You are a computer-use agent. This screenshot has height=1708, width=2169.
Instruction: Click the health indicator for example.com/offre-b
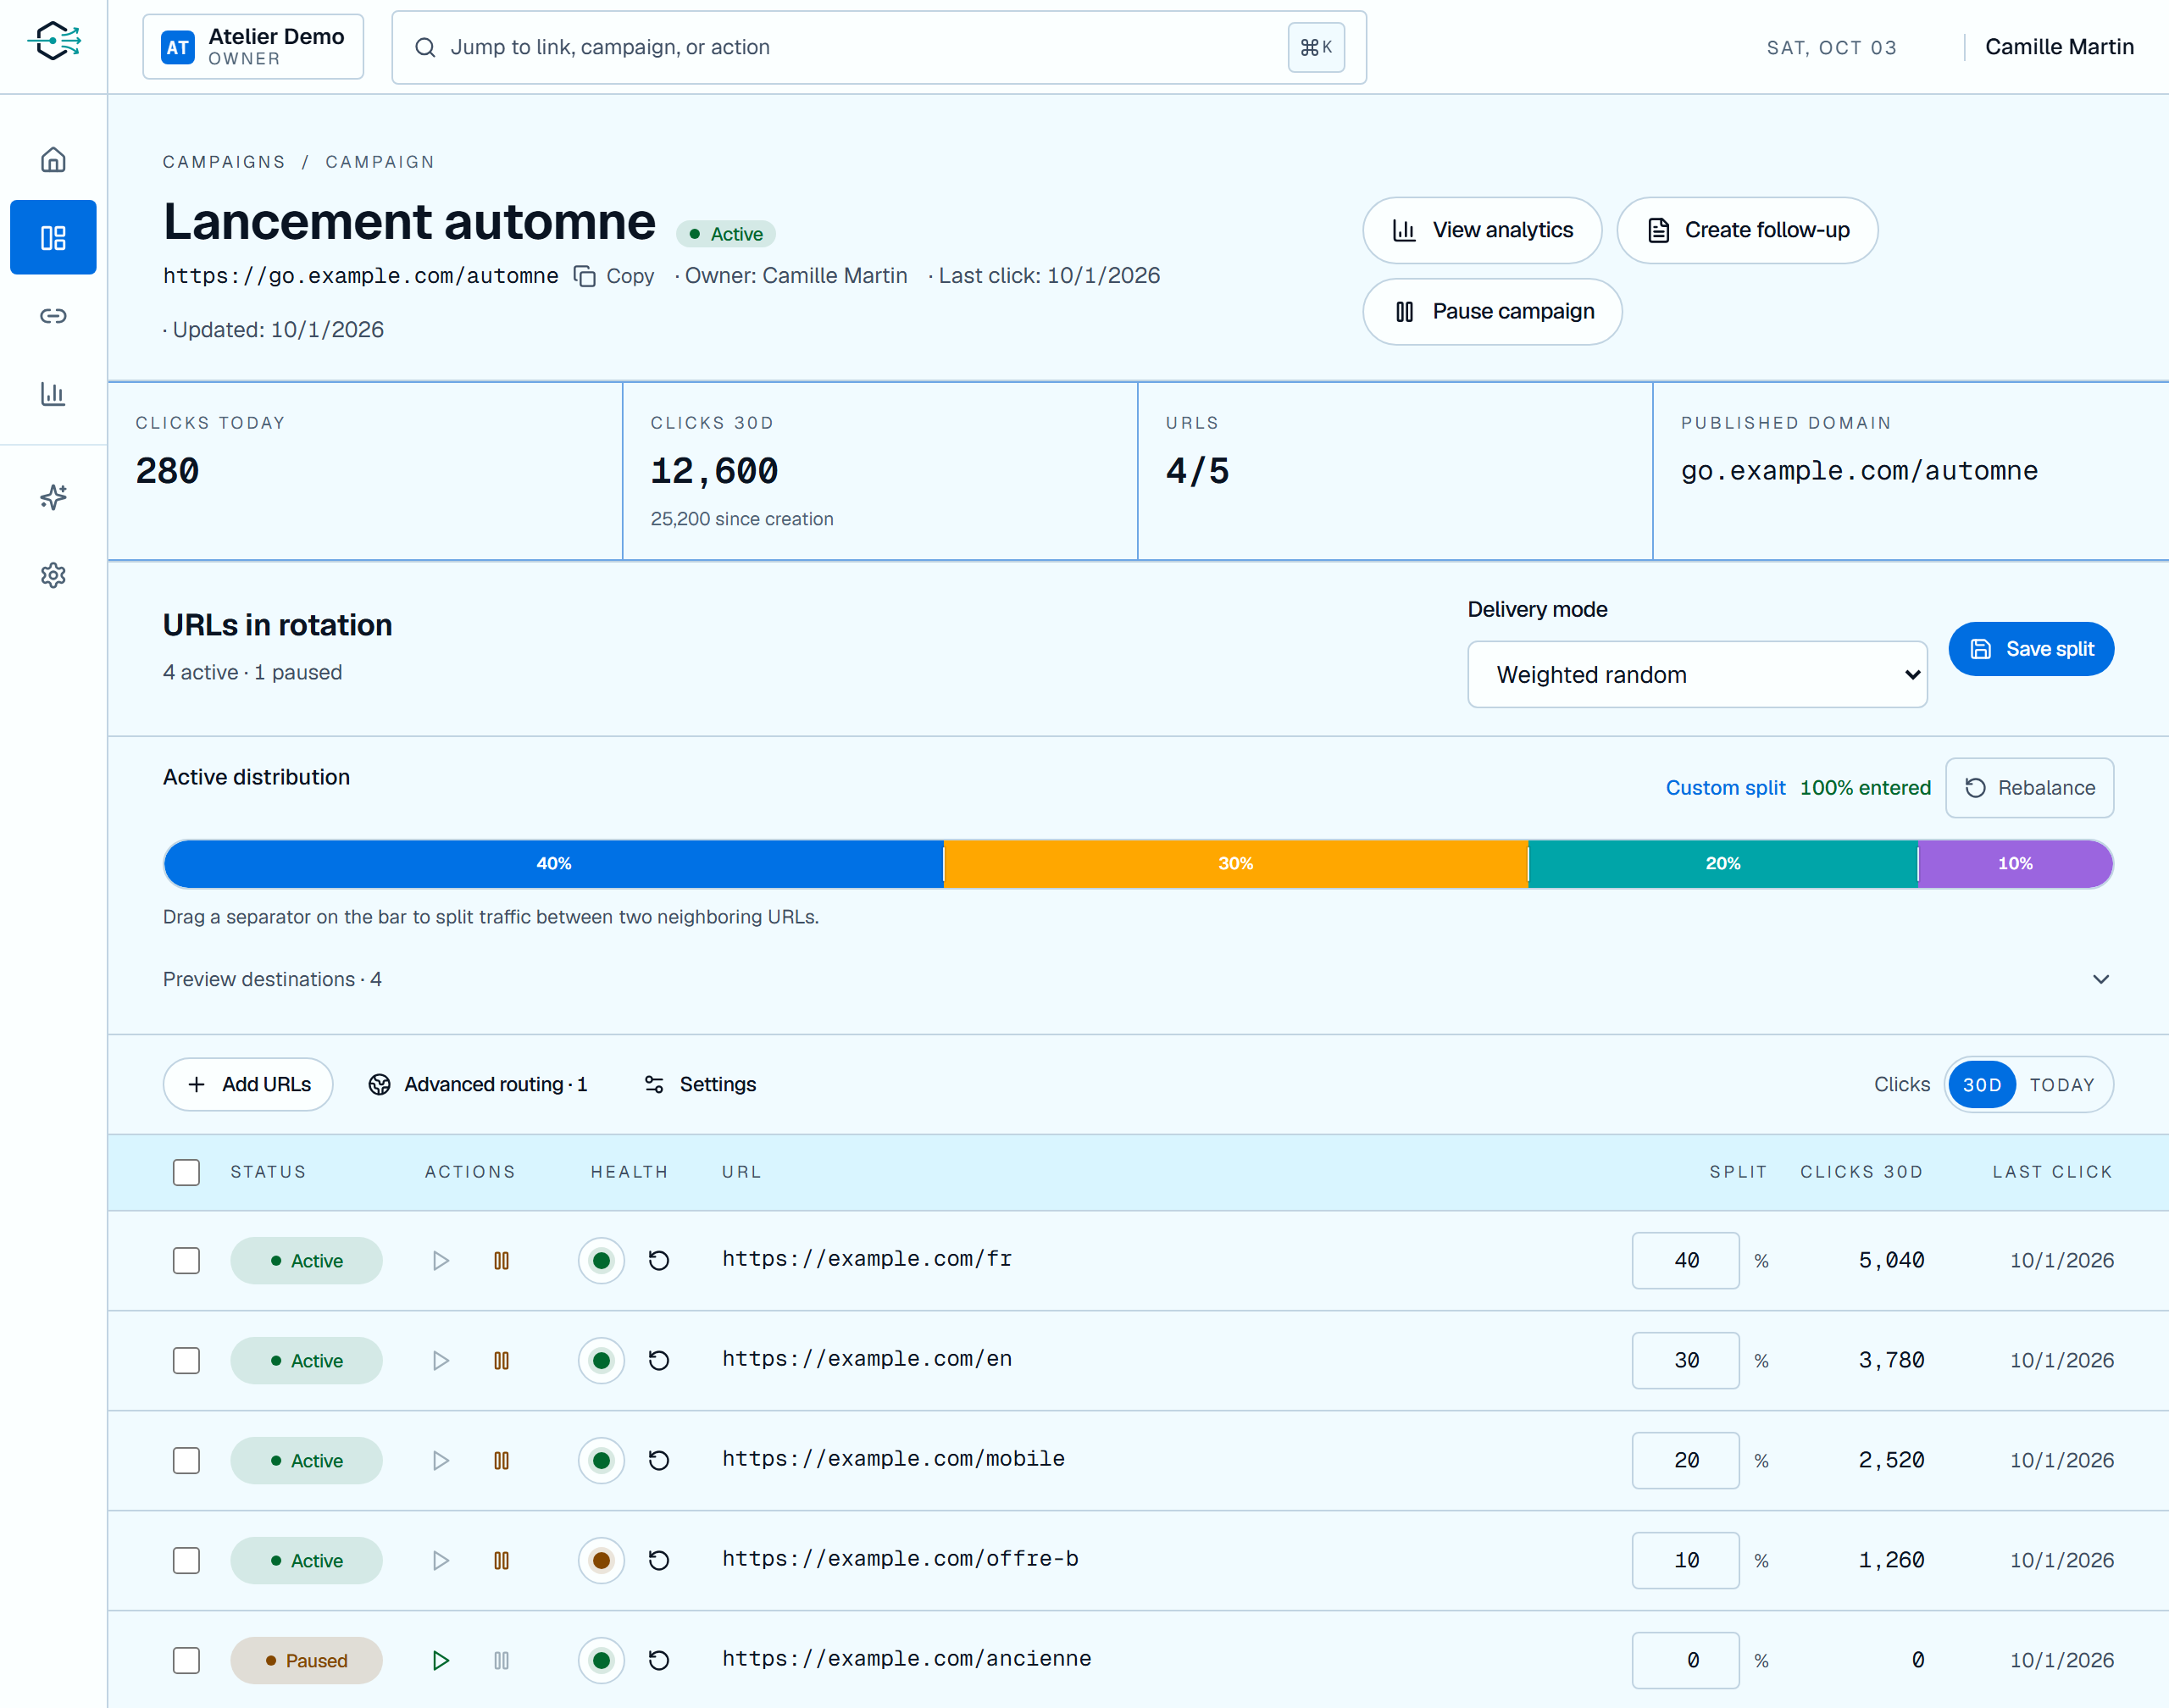[601, 1561]
